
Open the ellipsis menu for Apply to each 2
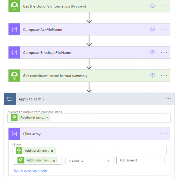169,99
